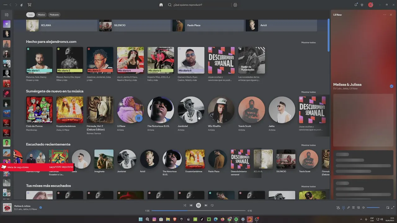Click Mostrar todos for Tus mixes más escuchados
This screenshot has height=223, width=397.
(308, 186)
